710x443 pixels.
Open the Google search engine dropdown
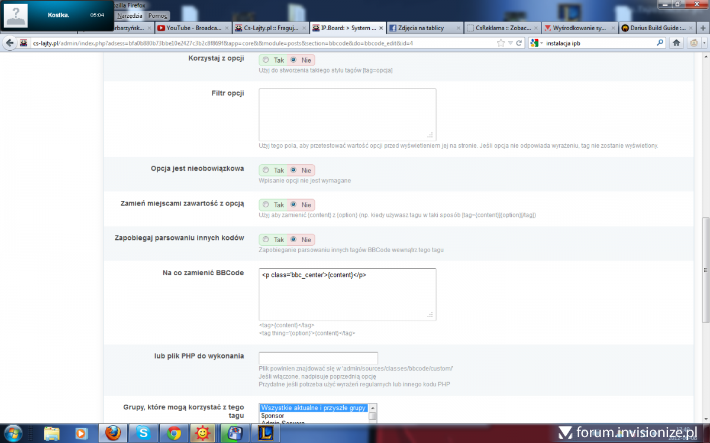click(x=536, y=43)
